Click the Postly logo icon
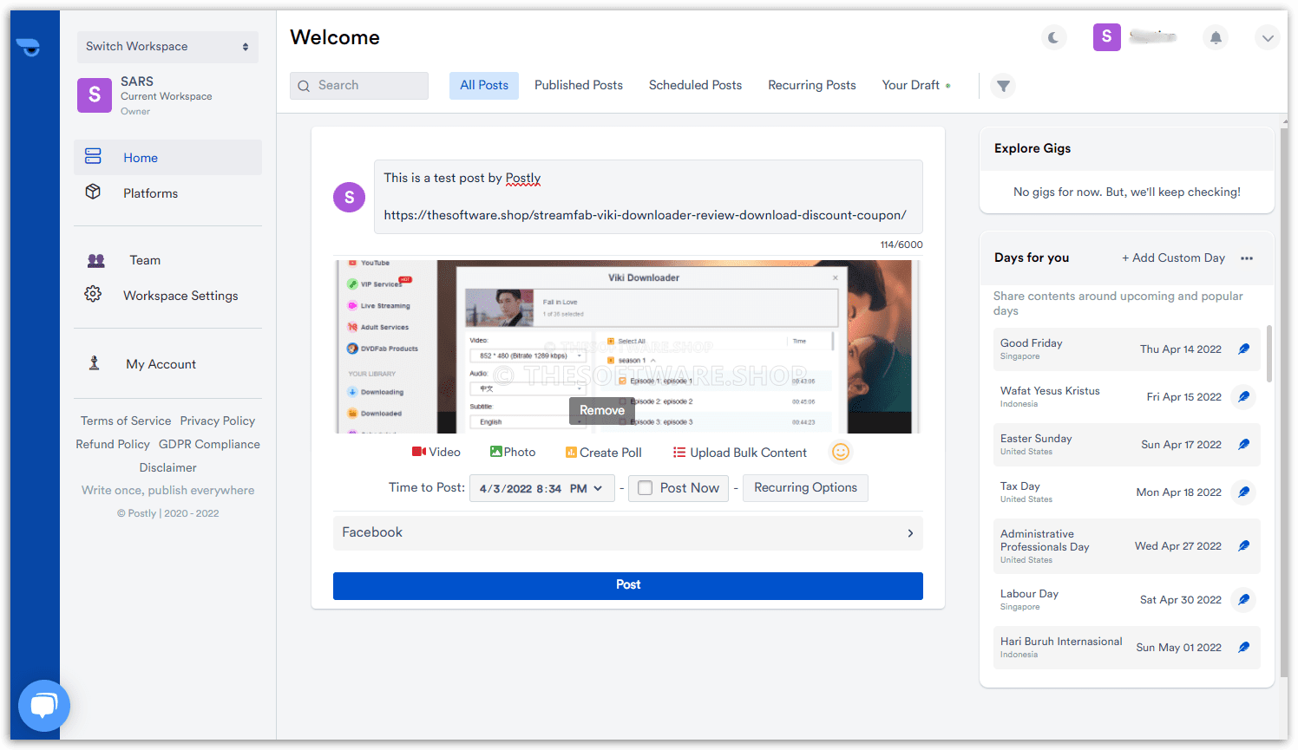 [x=28, y=48]
